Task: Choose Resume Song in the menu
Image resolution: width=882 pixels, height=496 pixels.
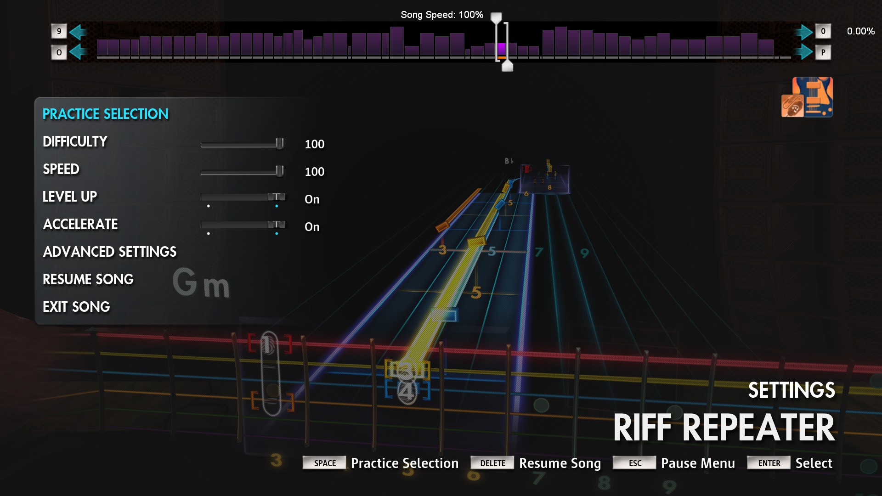Action: pyautogui.click(x=88, y=280)
